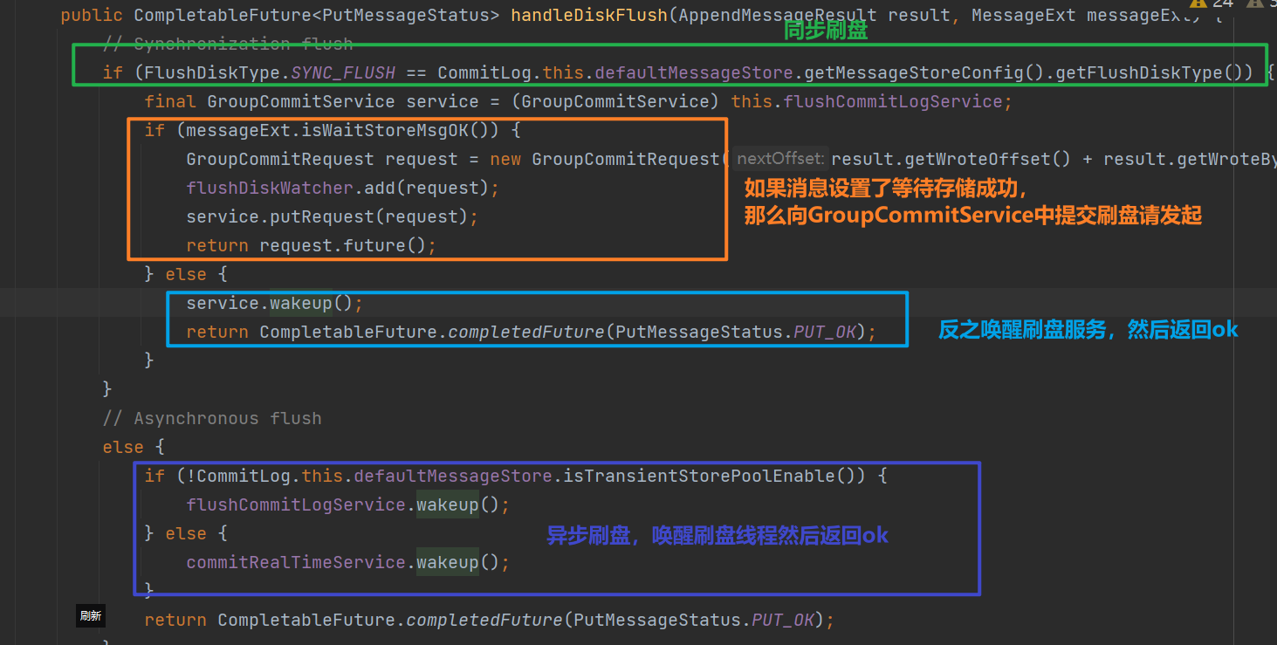This screenshot has width=1277, height=645.
Task: Click PUT_OK in the final return statement
Action: click(783, 620)
